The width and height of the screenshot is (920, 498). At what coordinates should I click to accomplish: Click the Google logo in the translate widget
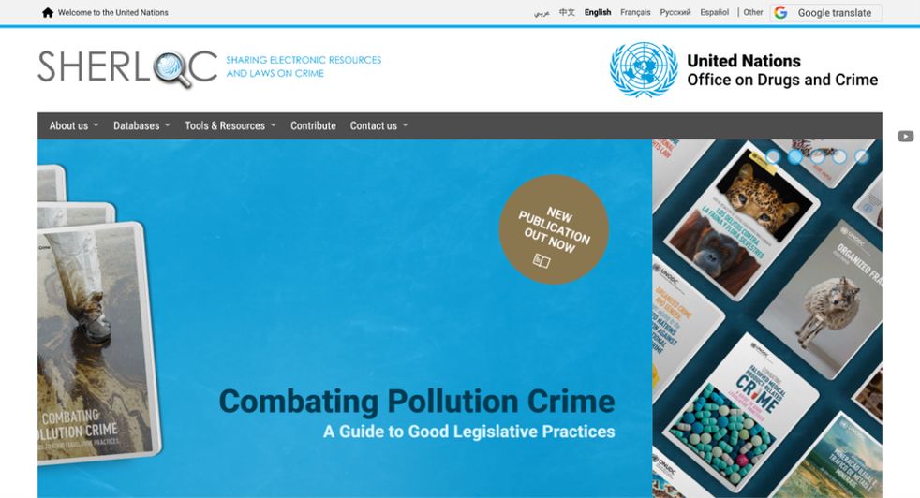click(x=781, y=13)
